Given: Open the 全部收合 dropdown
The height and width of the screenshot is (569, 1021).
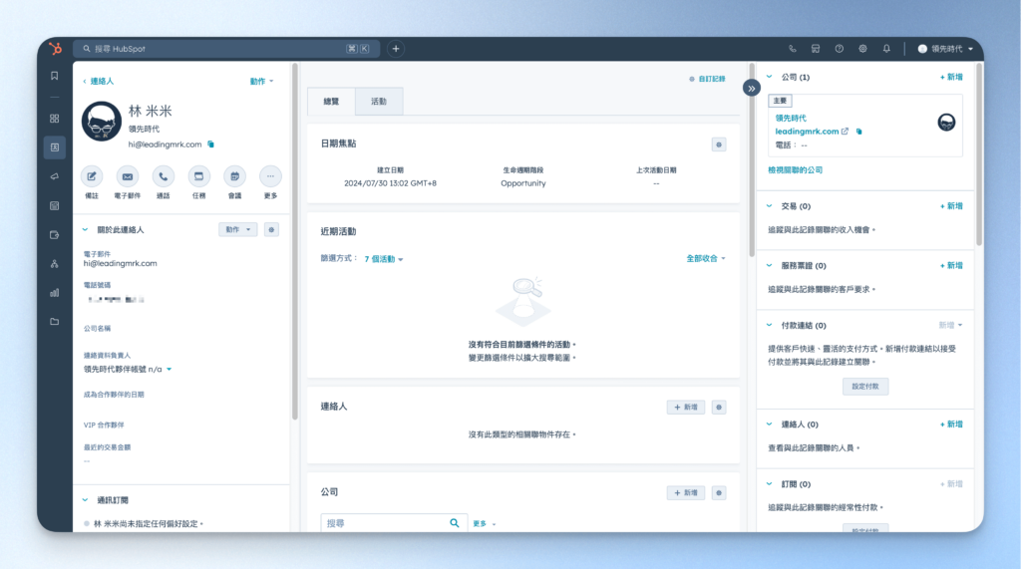Looking at the screenshot, I should [706, 258].
